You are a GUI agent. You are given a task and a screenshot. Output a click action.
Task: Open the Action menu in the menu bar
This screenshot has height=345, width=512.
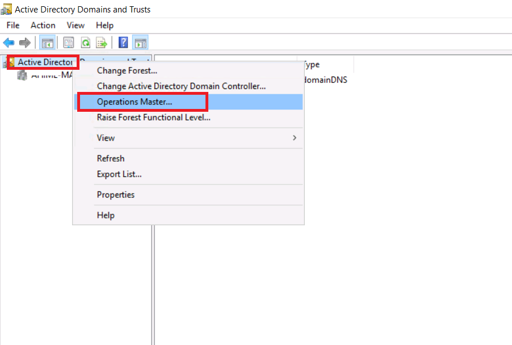(43, 25)
